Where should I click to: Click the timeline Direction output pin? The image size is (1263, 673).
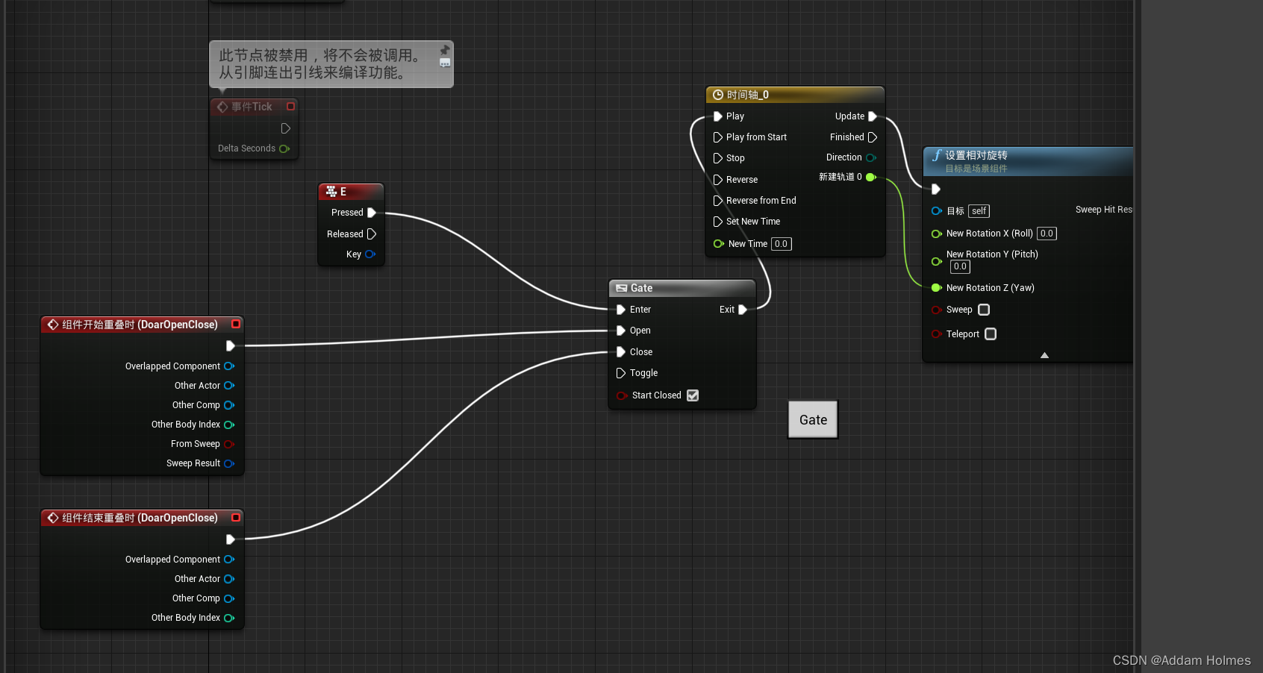(x=871, y=157)
